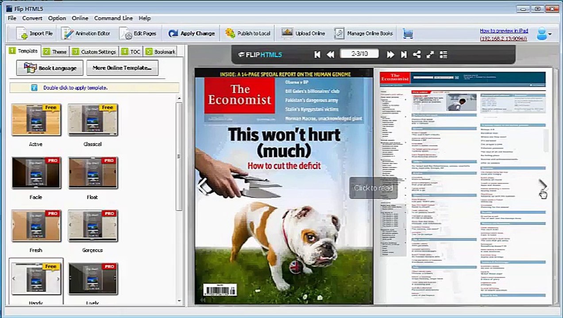Switch to the Bookmark tab
The image size is (563, 318).
point(160,52)
